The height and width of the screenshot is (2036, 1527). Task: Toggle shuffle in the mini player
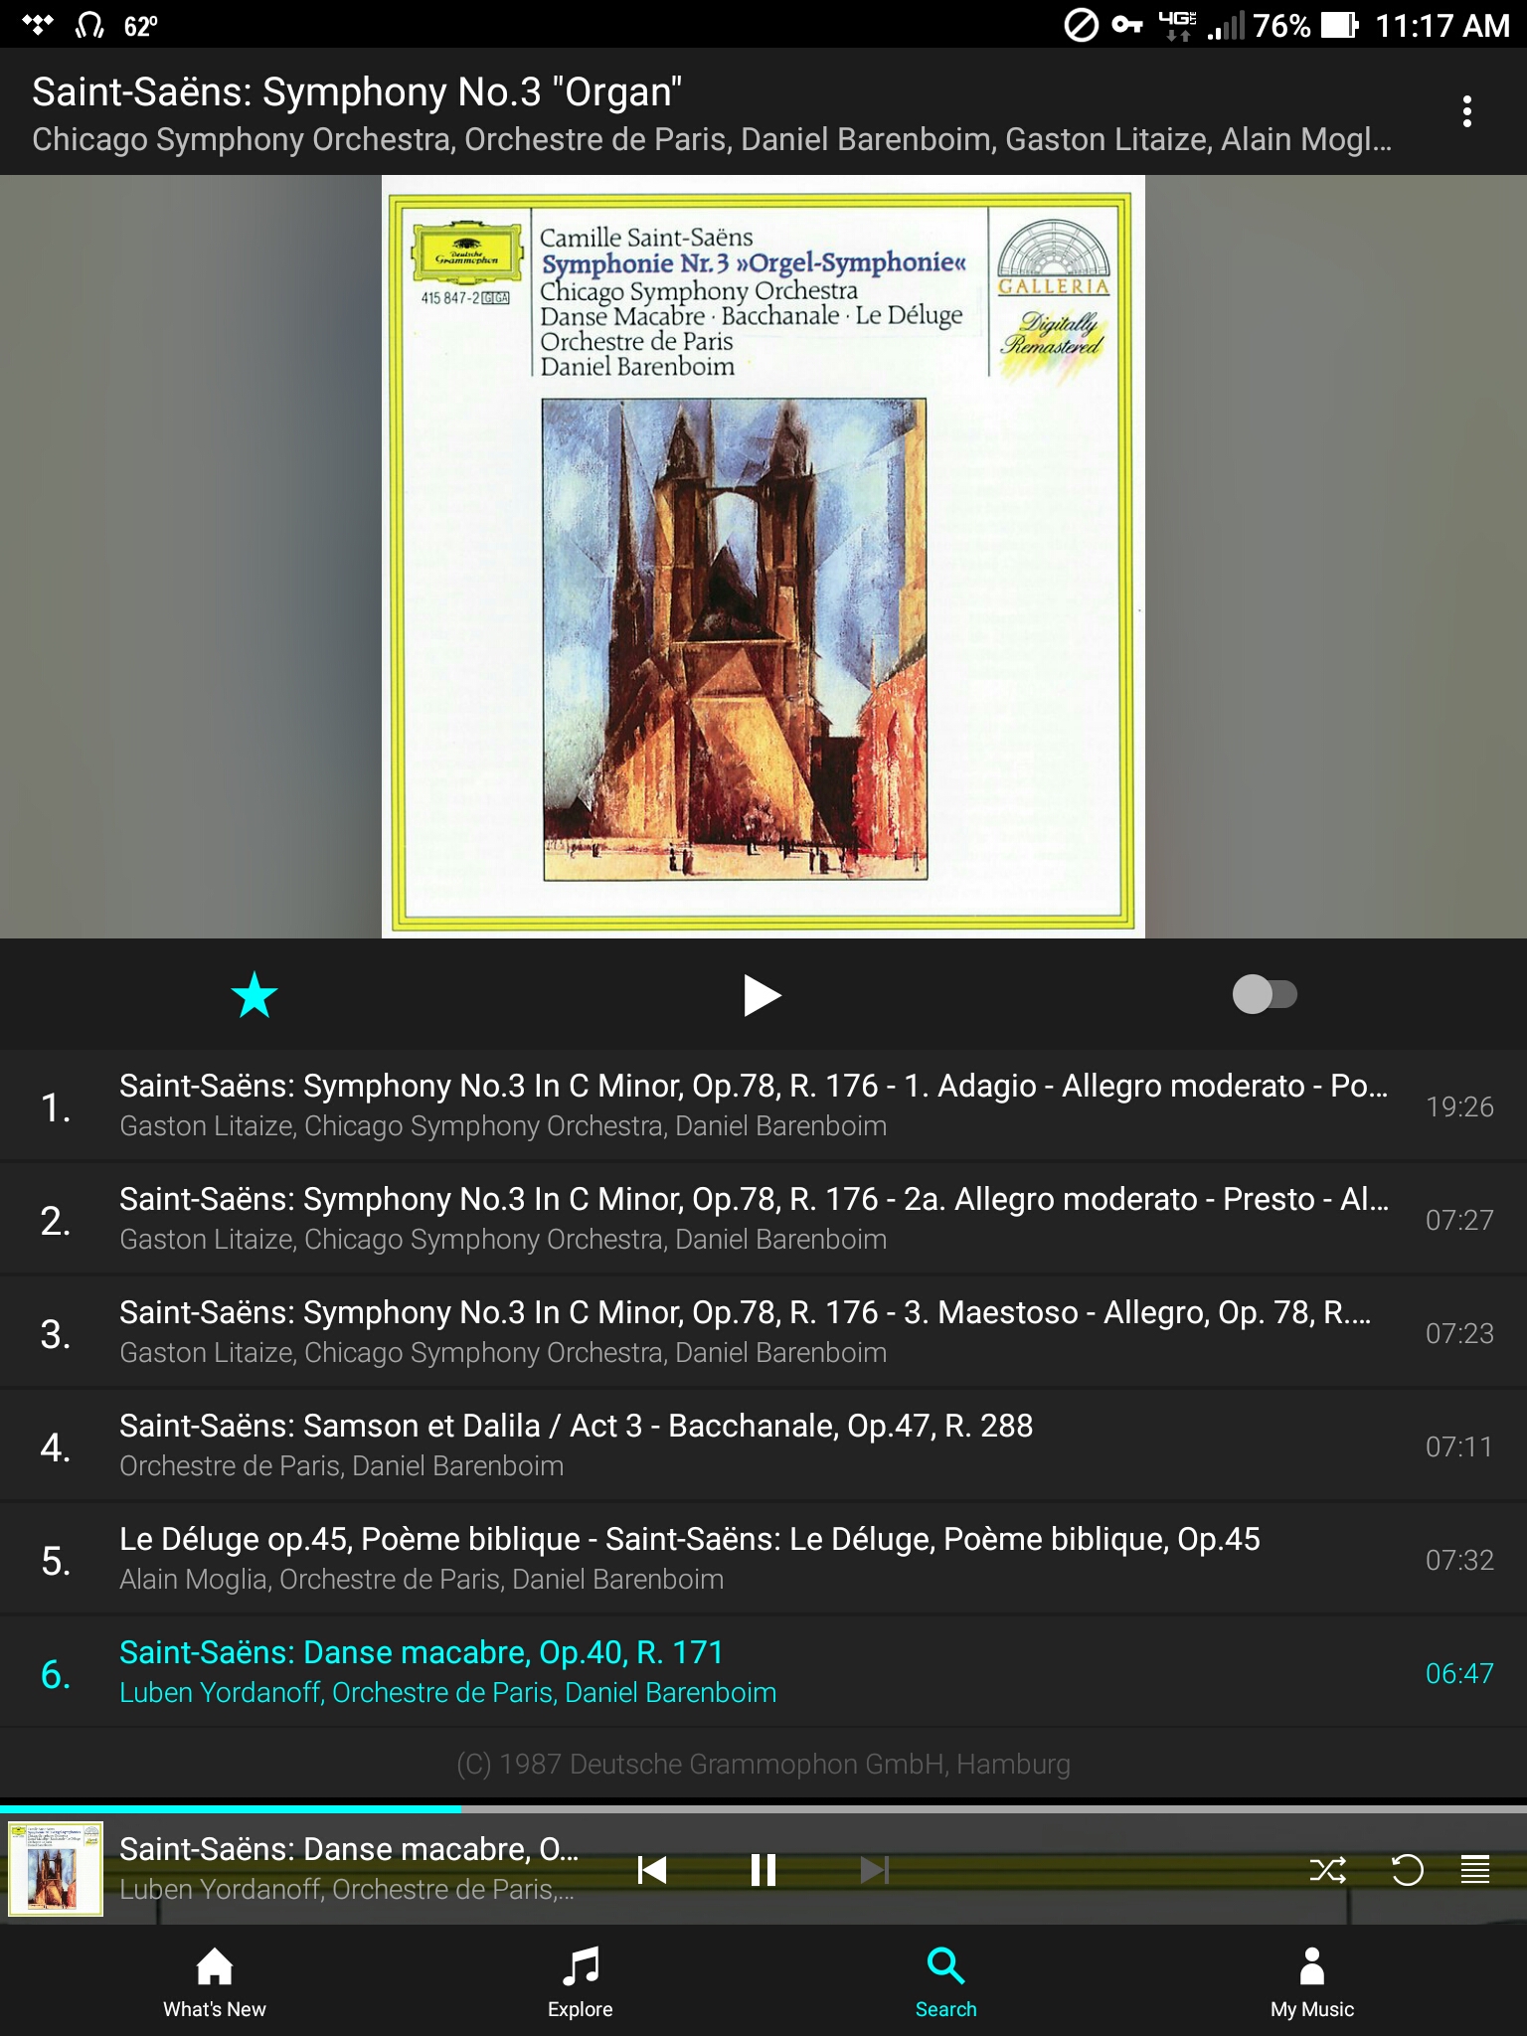(1328, 1870)
